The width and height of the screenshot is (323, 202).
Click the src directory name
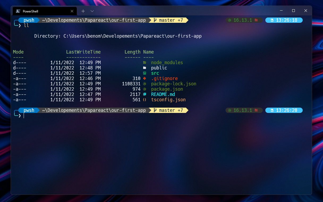pyautogui.click(x=155, y=73)
